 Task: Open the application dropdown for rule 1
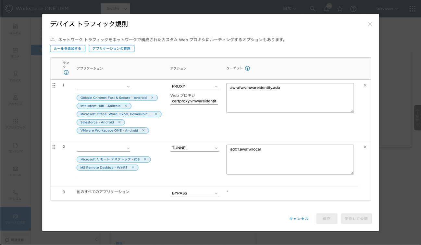tap(104, 87)
